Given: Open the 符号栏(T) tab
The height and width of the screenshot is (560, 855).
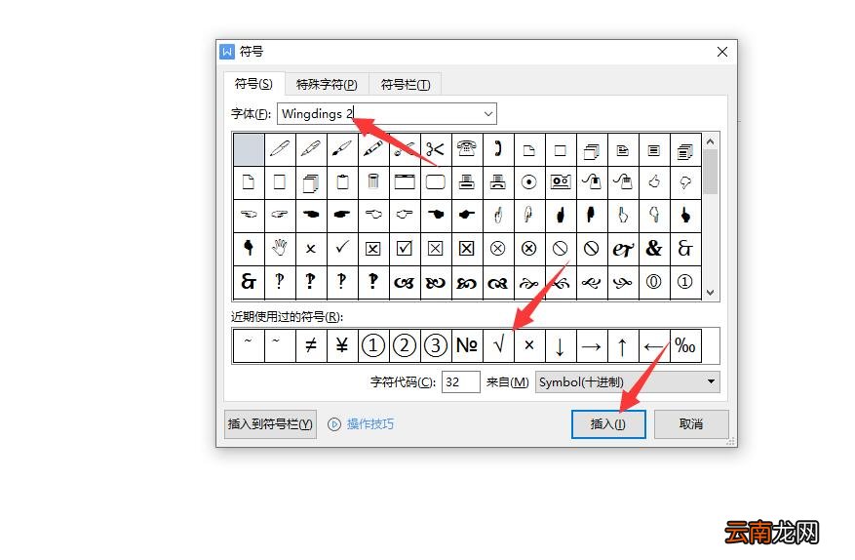Looking at the screenshot, I should tap(406, 85).
